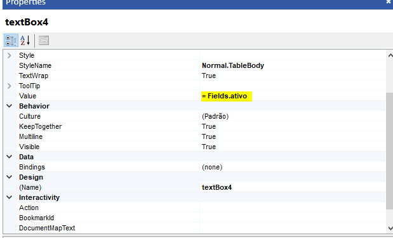Select the Culture value (Padrão)
The width and height of the screenshot is (393, 238).
click(x=215, y=116)
